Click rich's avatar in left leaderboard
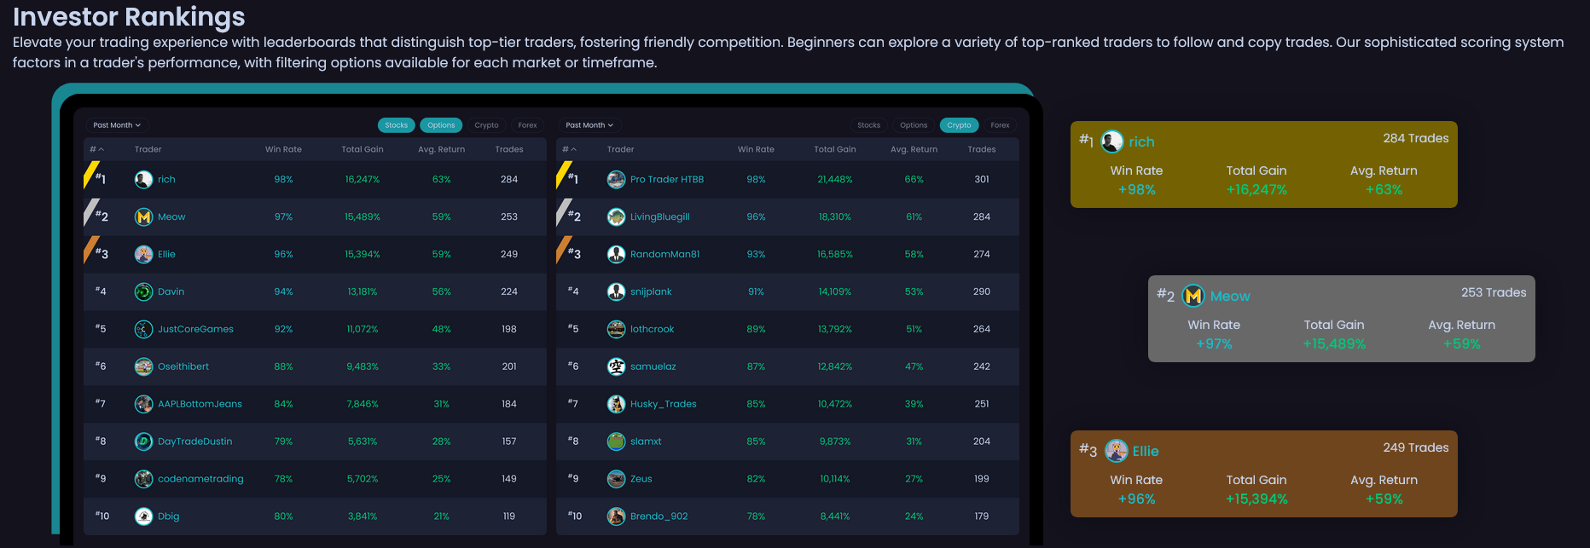 [x=143, y=179]
